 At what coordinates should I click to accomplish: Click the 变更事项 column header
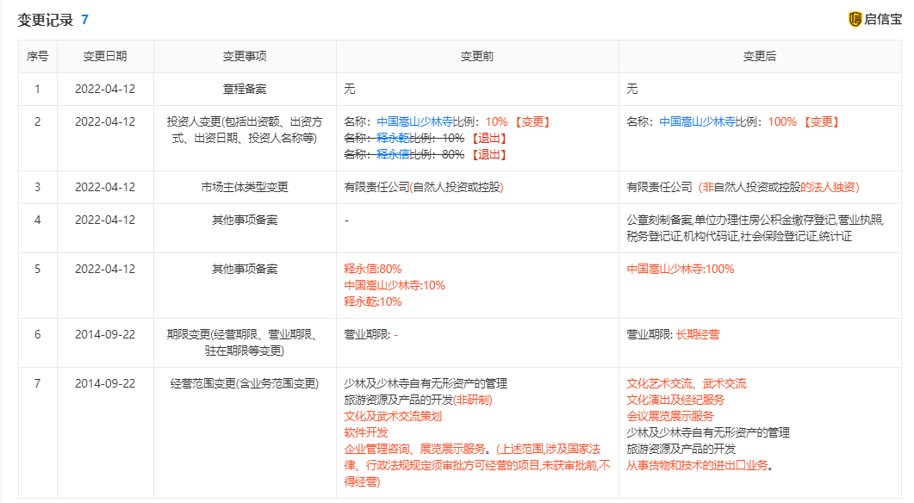coord(245,57)
